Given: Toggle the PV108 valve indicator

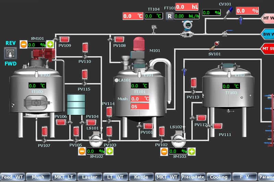Looking at the screenshot, I should tap(119, 39).
